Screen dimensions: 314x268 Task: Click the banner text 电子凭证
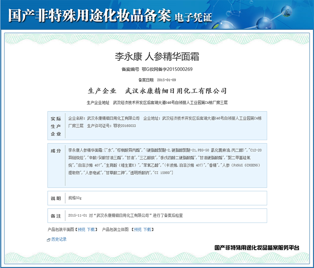pos(193,18)
